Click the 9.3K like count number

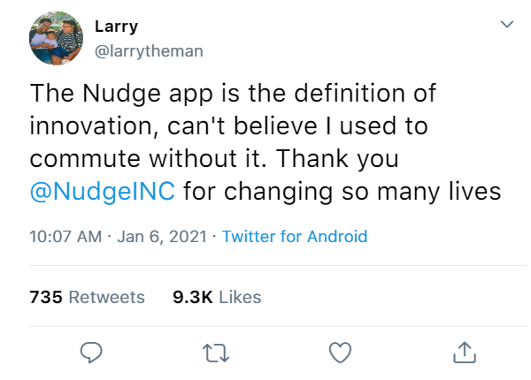pos(193,297)
